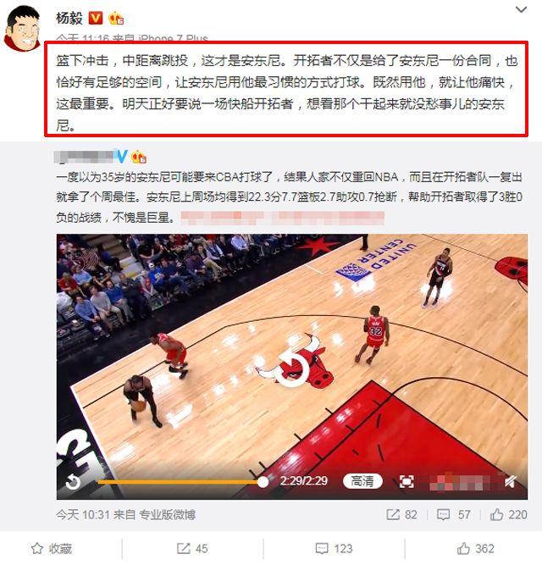Click the video progress slider handle
The width and height of the screenshot is (542, 565).
263,482
